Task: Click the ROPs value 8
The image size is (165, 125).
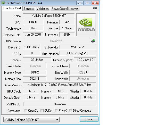Action: (x=32, y=53)
